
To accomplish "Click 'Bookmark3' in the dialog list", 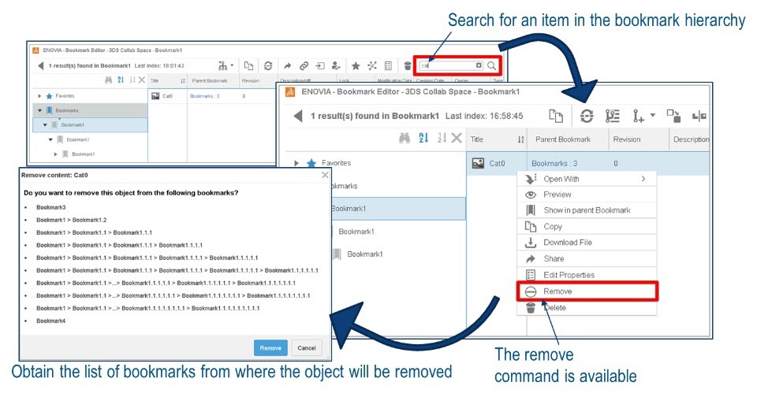I will coord(50,207).
